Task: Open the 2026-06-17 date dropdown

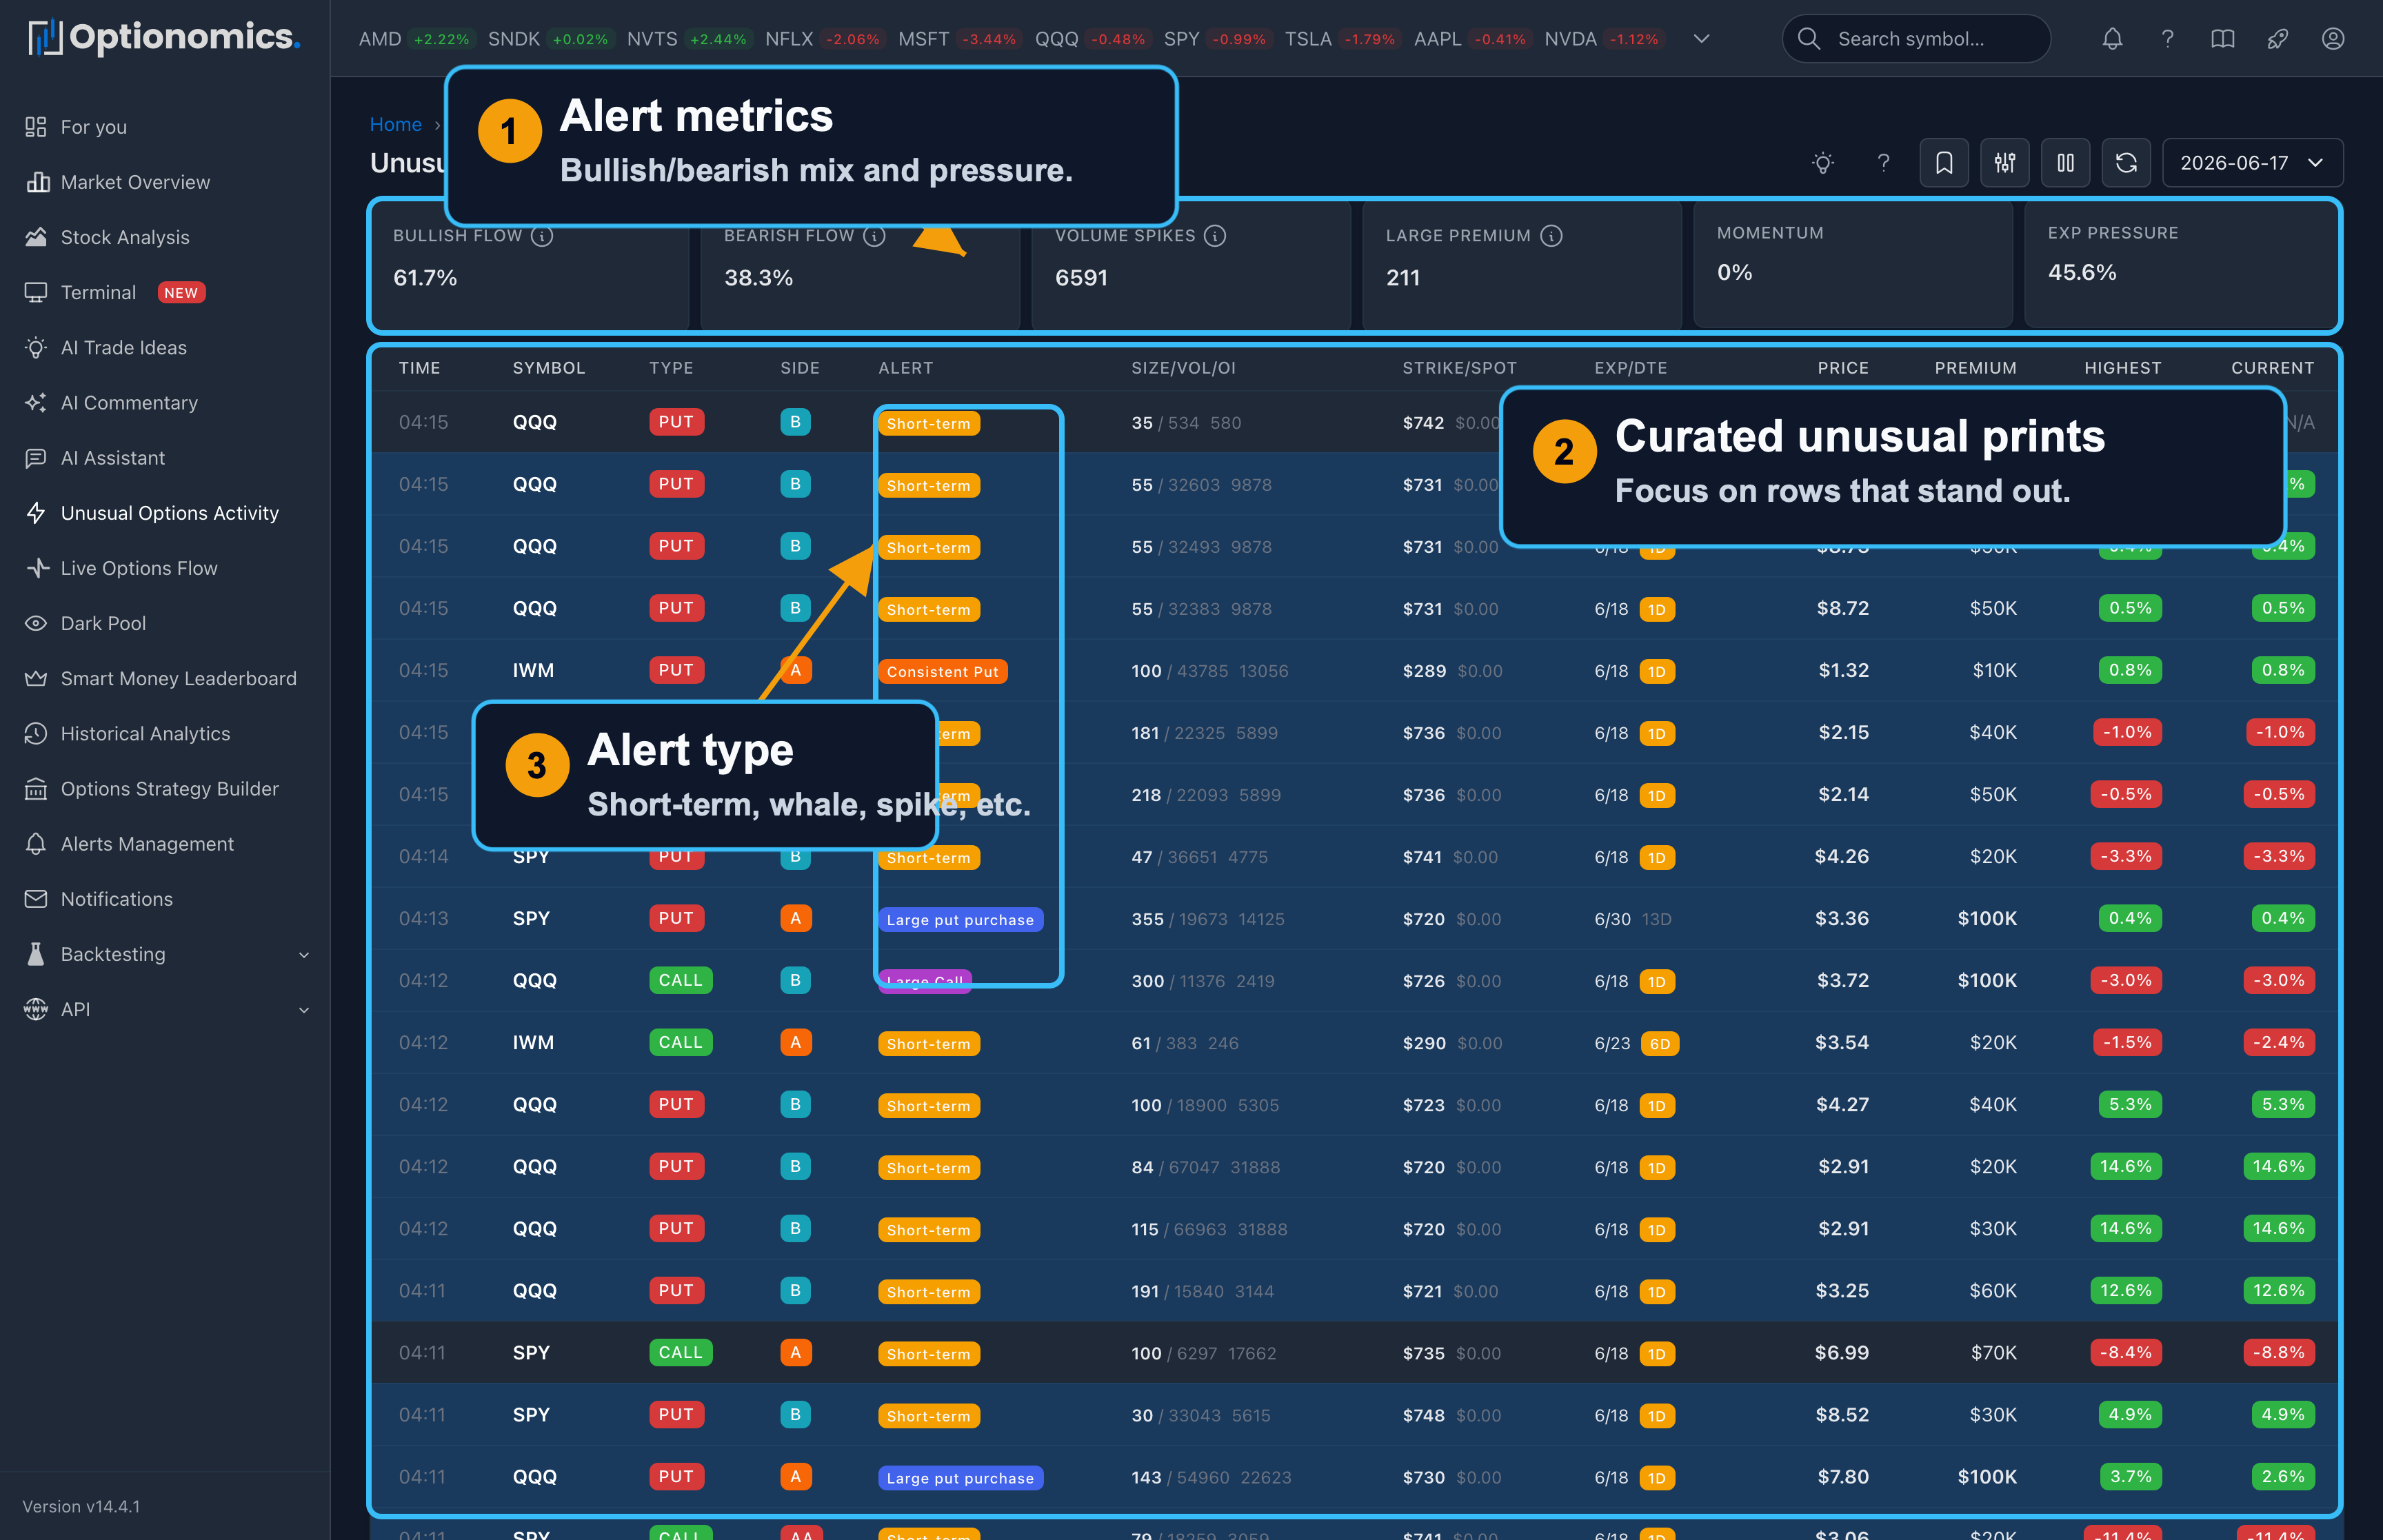Action: click(2251, 163)
